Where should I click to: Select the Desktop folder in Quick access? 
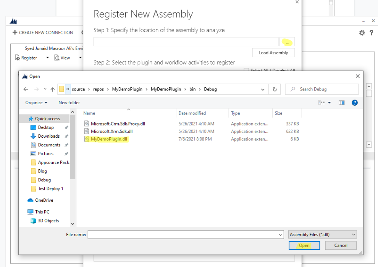[46, 127]
